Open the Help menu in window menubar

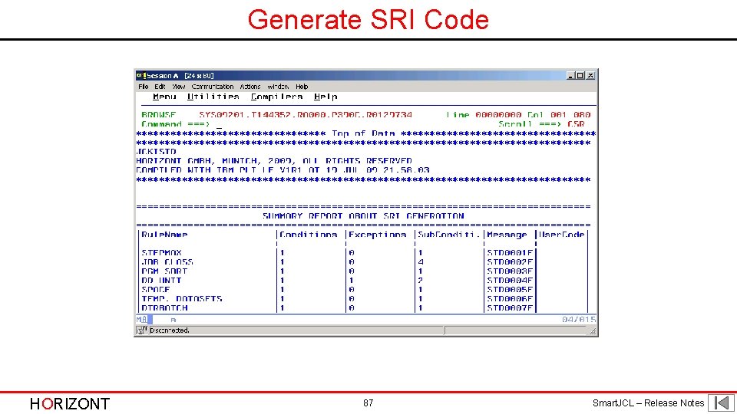pyautogui.click(x=302, y=87)
